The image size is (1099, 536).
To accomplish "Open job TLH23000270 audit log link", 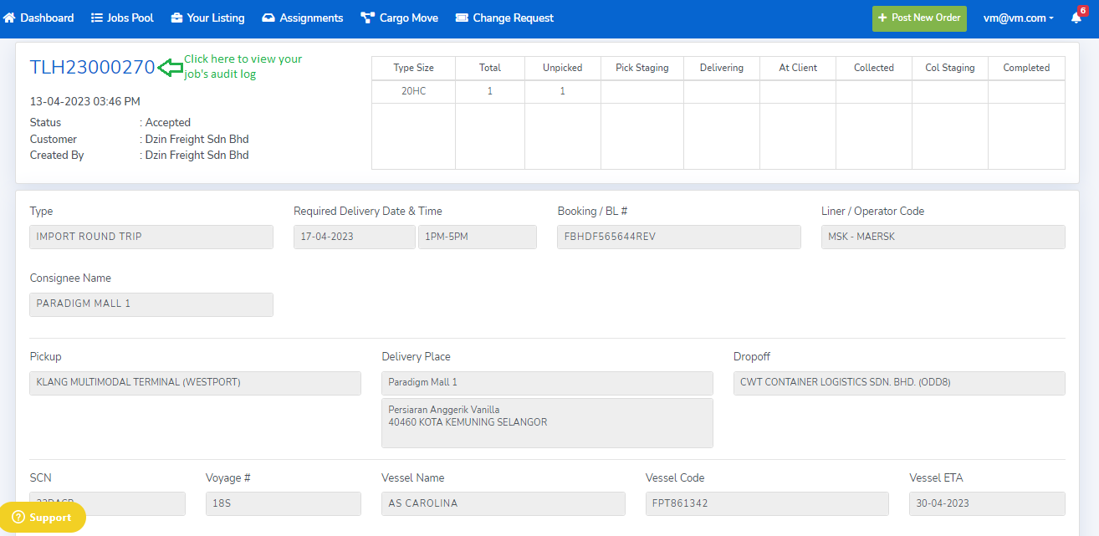I will click(92, 68).
